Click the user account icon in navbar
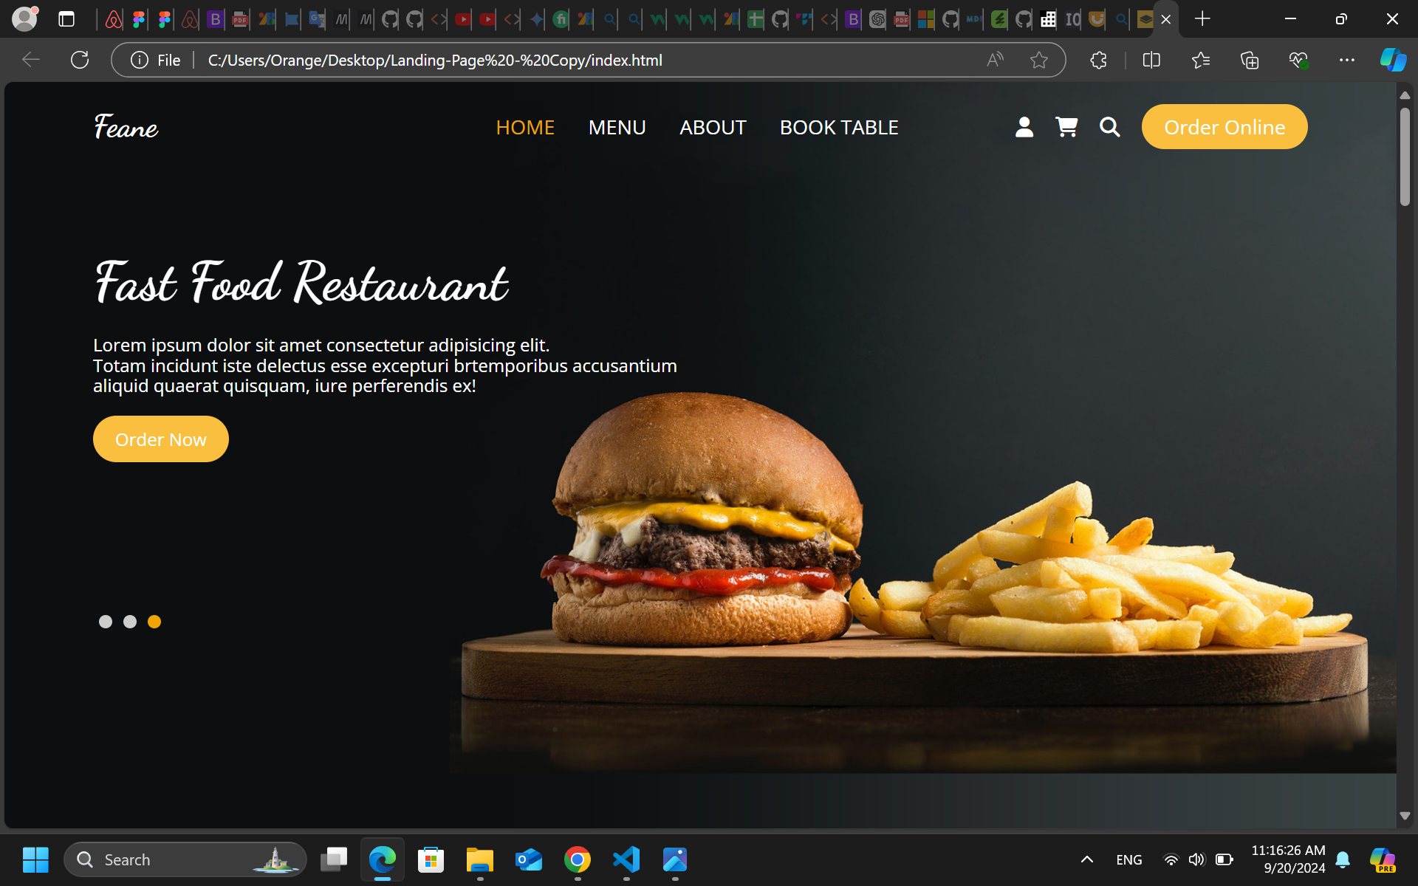Viewport: 1418px width, 886px height. (x=1024, y=127)
